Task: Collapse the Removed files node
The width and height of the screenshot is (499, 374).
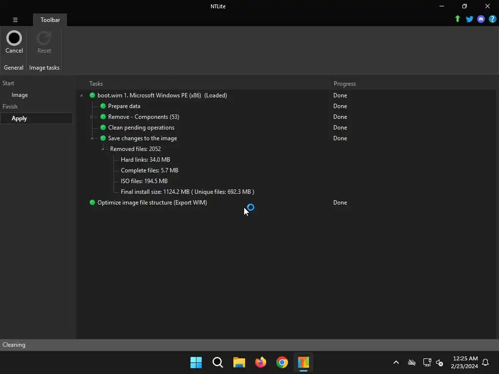Action: (102, 149)
